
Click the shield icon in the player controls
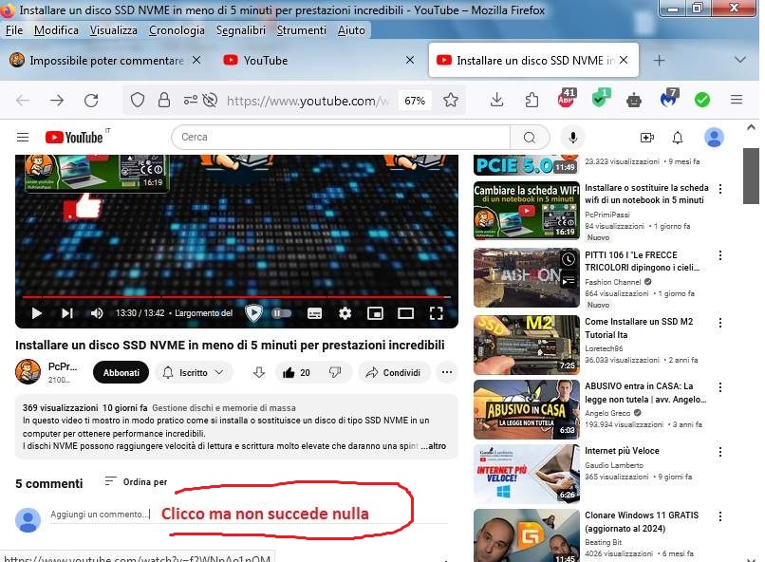(x=253, y=313)
